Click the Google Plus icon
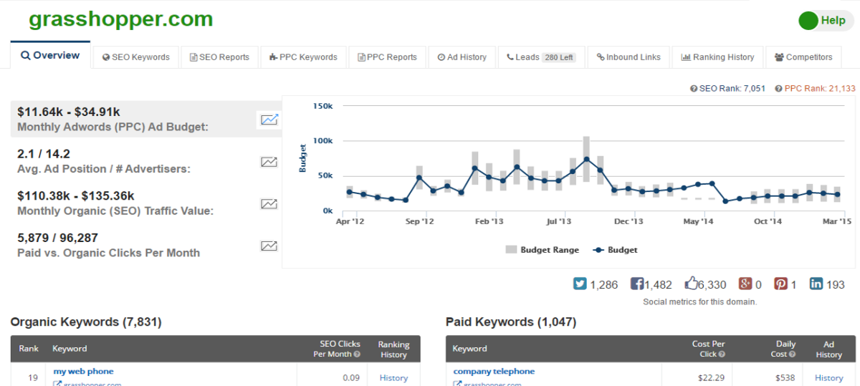This screenshot has height=386, width=860. pos(745,284)
